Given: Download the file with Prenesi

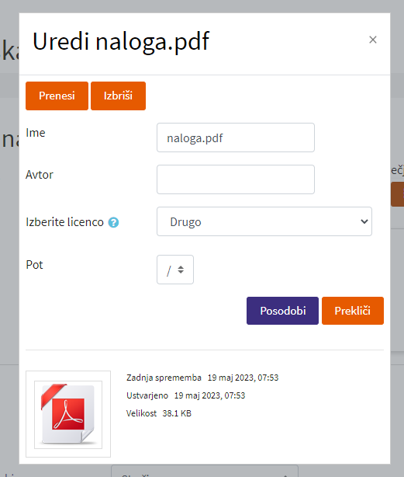Looking at the screenshot, I should click(57, 96).
